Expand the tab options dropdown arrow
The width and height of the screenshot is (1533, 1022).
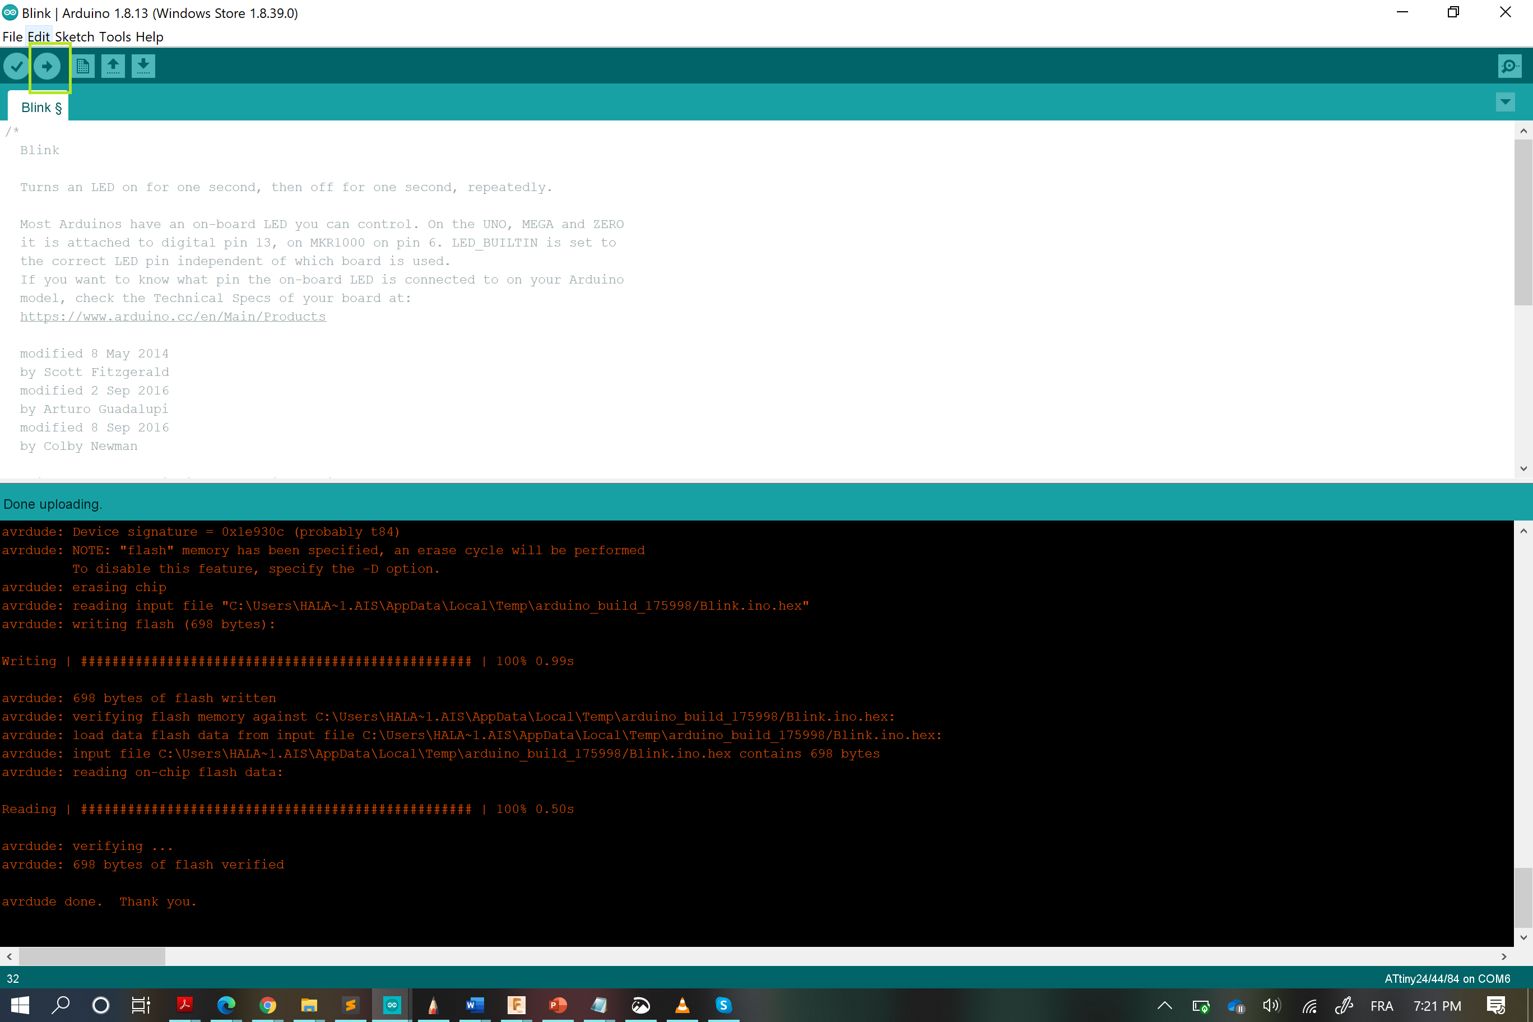[1504, 101]
